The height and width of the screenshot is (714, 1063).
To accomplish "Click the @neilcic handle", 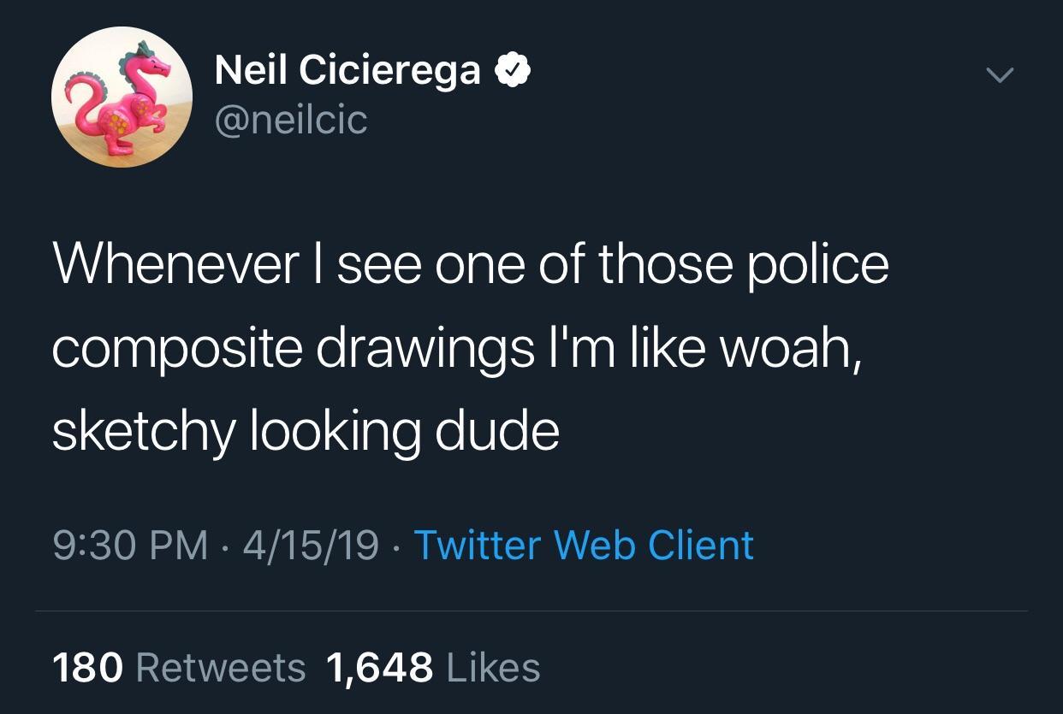I will (291, 120).
